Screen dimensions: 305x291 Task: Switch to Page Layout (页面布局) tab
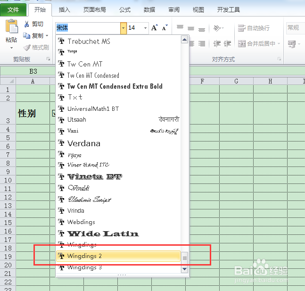[95, 10]
